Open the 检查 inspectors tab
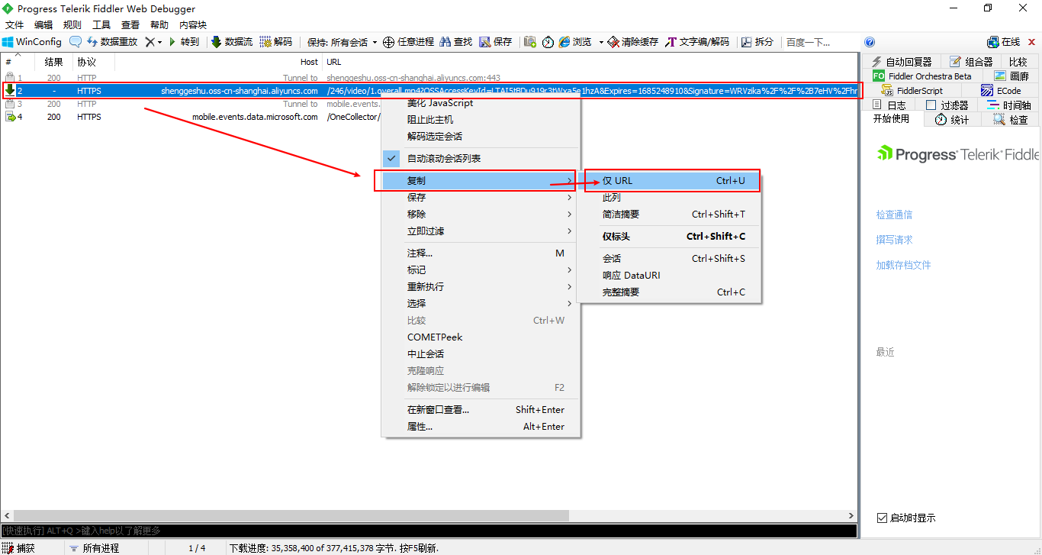1042x555 pixels. [x=1010, y=120]
